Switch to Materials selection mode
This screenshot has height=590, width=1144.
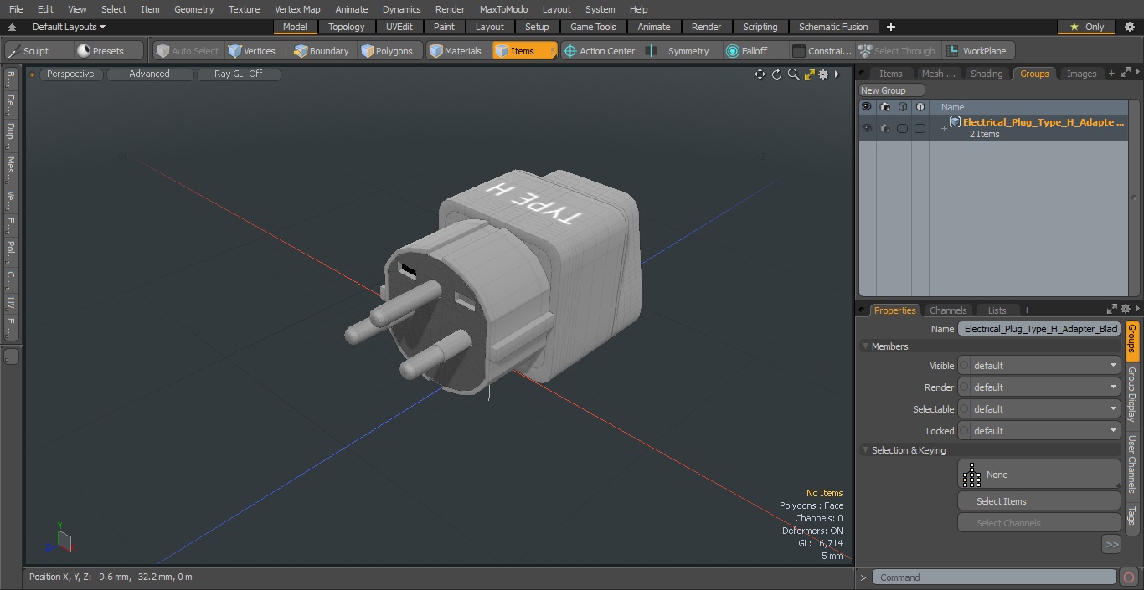click(x=456, y=51)
